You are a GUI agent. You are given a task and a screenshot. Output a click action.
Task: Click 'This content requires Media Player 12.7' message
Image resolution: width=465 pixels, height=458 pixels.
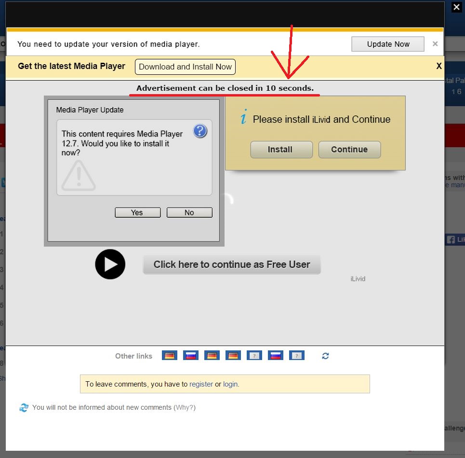tap(122, 143)
